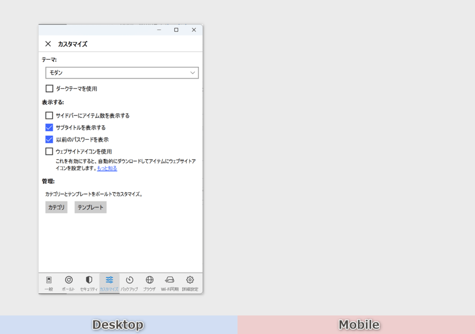Open the テンプレート manager button
Viewport: 475px width, 334px height.
pyautogui.click(x=90, y=207)
